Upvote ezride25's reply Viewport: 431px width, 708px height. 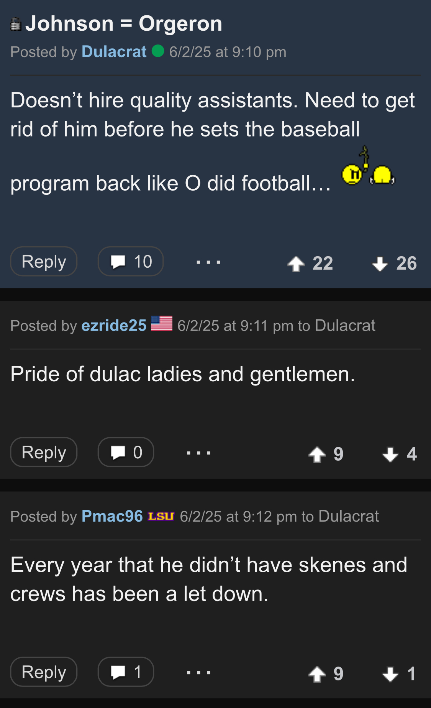pyautogui.click(x=317, y=455)
